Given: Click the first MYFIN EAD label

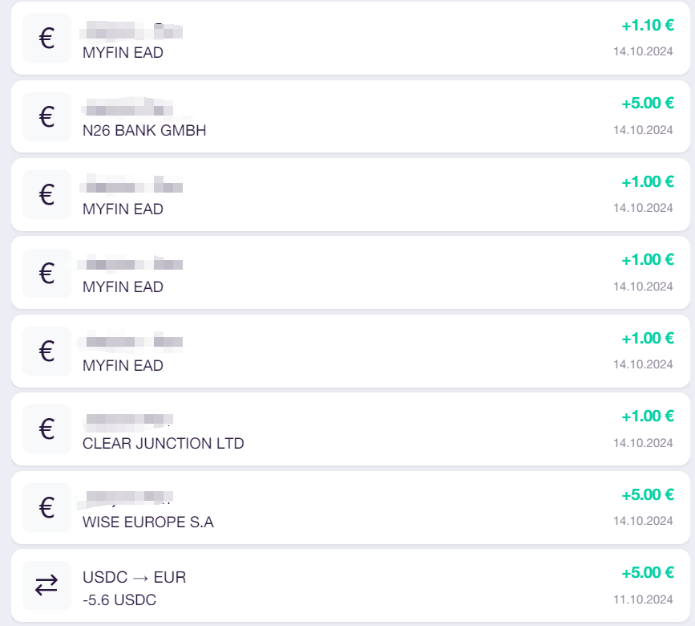Looking at the screenshot, I should pyautogui.click(x=123, y=53).
